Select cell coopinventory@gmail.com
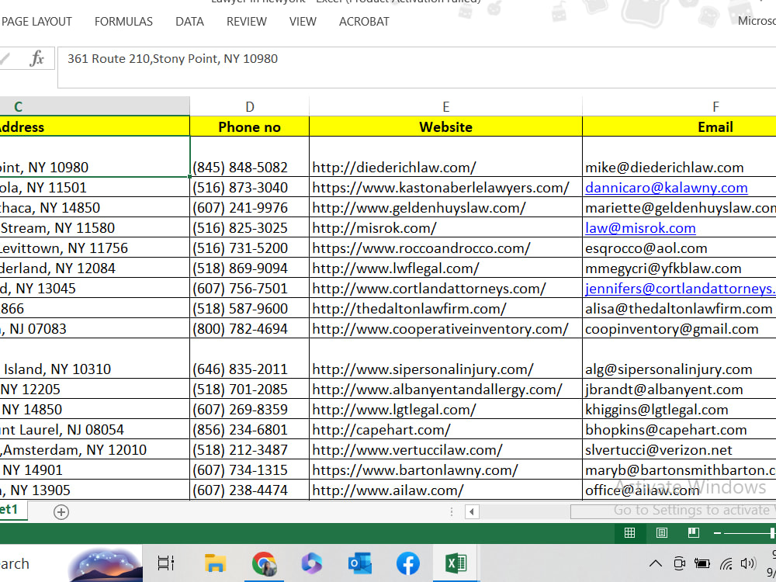The width and height of the screenshot is (776, 582). point(679,328)
